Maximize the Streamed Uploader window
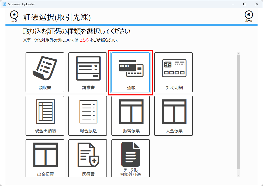The height and width of the screenshot is (186, 263). [245, 4]
